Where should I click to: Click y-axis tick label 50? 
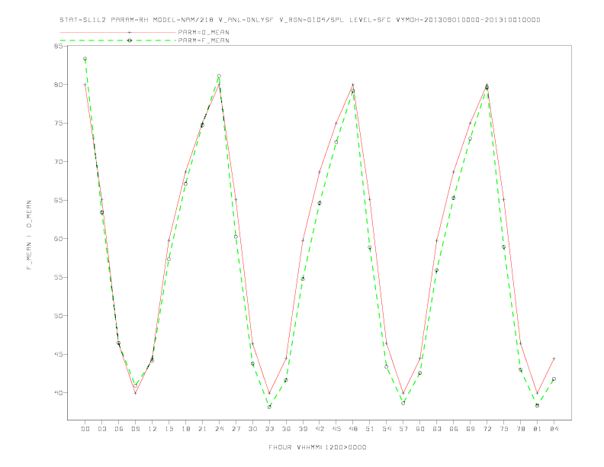point(59,316)
